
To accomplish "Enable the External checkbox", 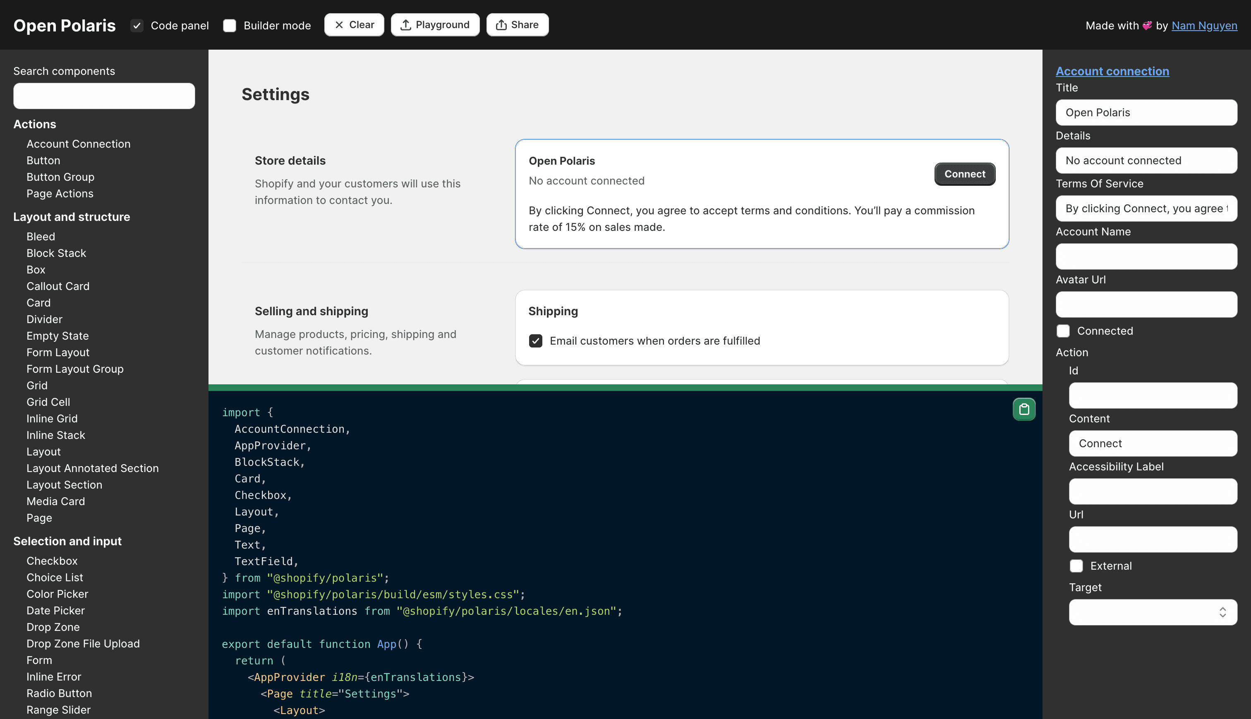I will pos(1076,566).
